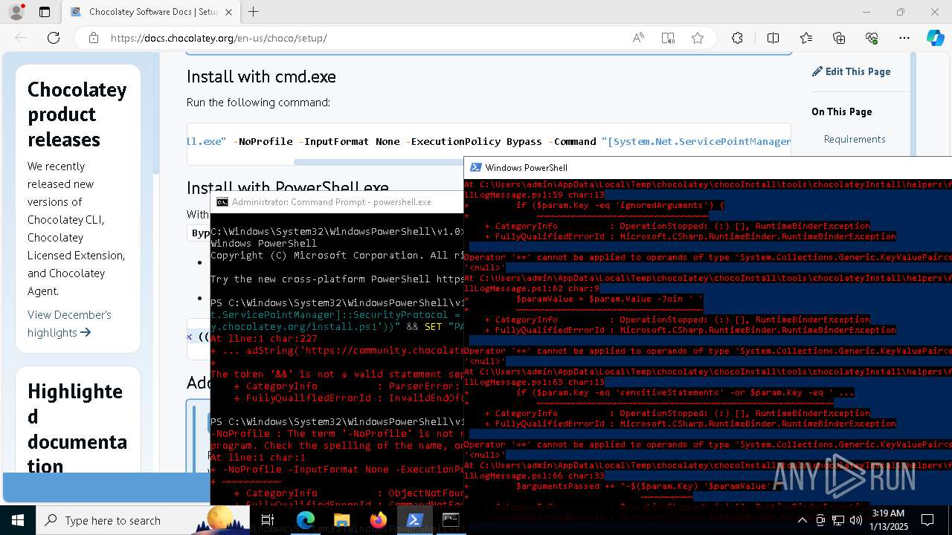
Task: Focus the Windows PowerShell window title bar
Action: tap(708, 167)
